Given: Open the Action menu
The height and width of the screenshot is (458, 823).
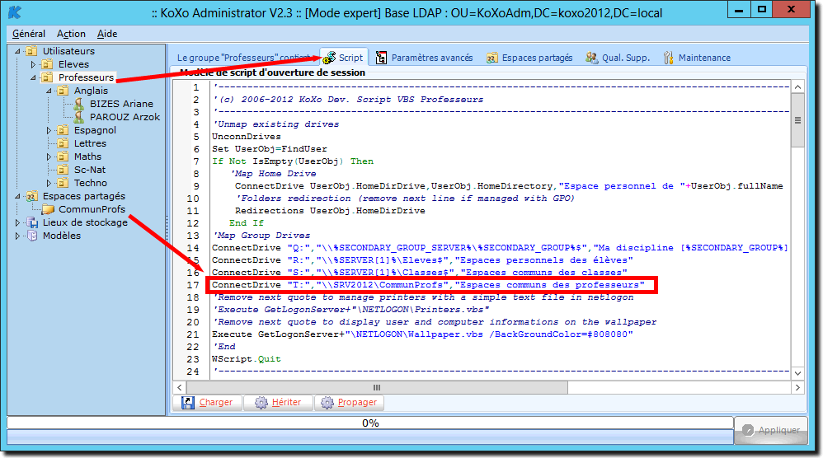Looking at the screenshot, I should [x=71, y=34].
